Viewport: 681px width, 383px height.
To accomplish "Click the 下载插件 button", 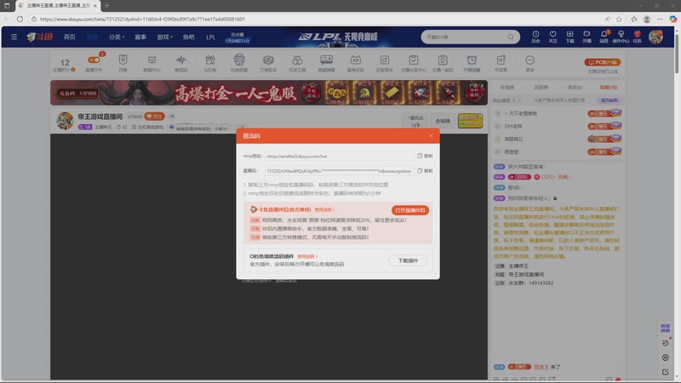I will (408, 260).
